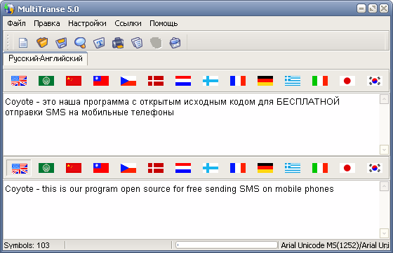Click the grey round stop icon
This screenshot has width=393, height=253.
[x=156, y=43]
